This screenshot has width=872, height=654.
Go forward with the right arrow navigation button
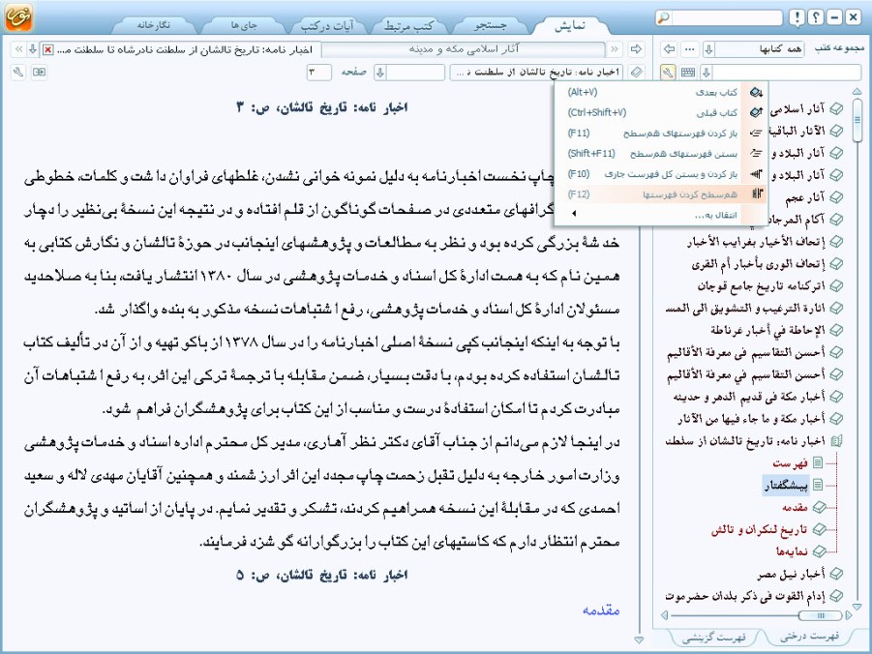(x=636, y=49)
